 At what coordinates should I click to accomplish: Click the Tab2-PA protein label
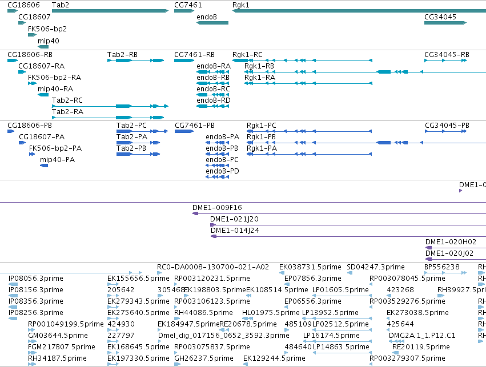click(132, 137)
